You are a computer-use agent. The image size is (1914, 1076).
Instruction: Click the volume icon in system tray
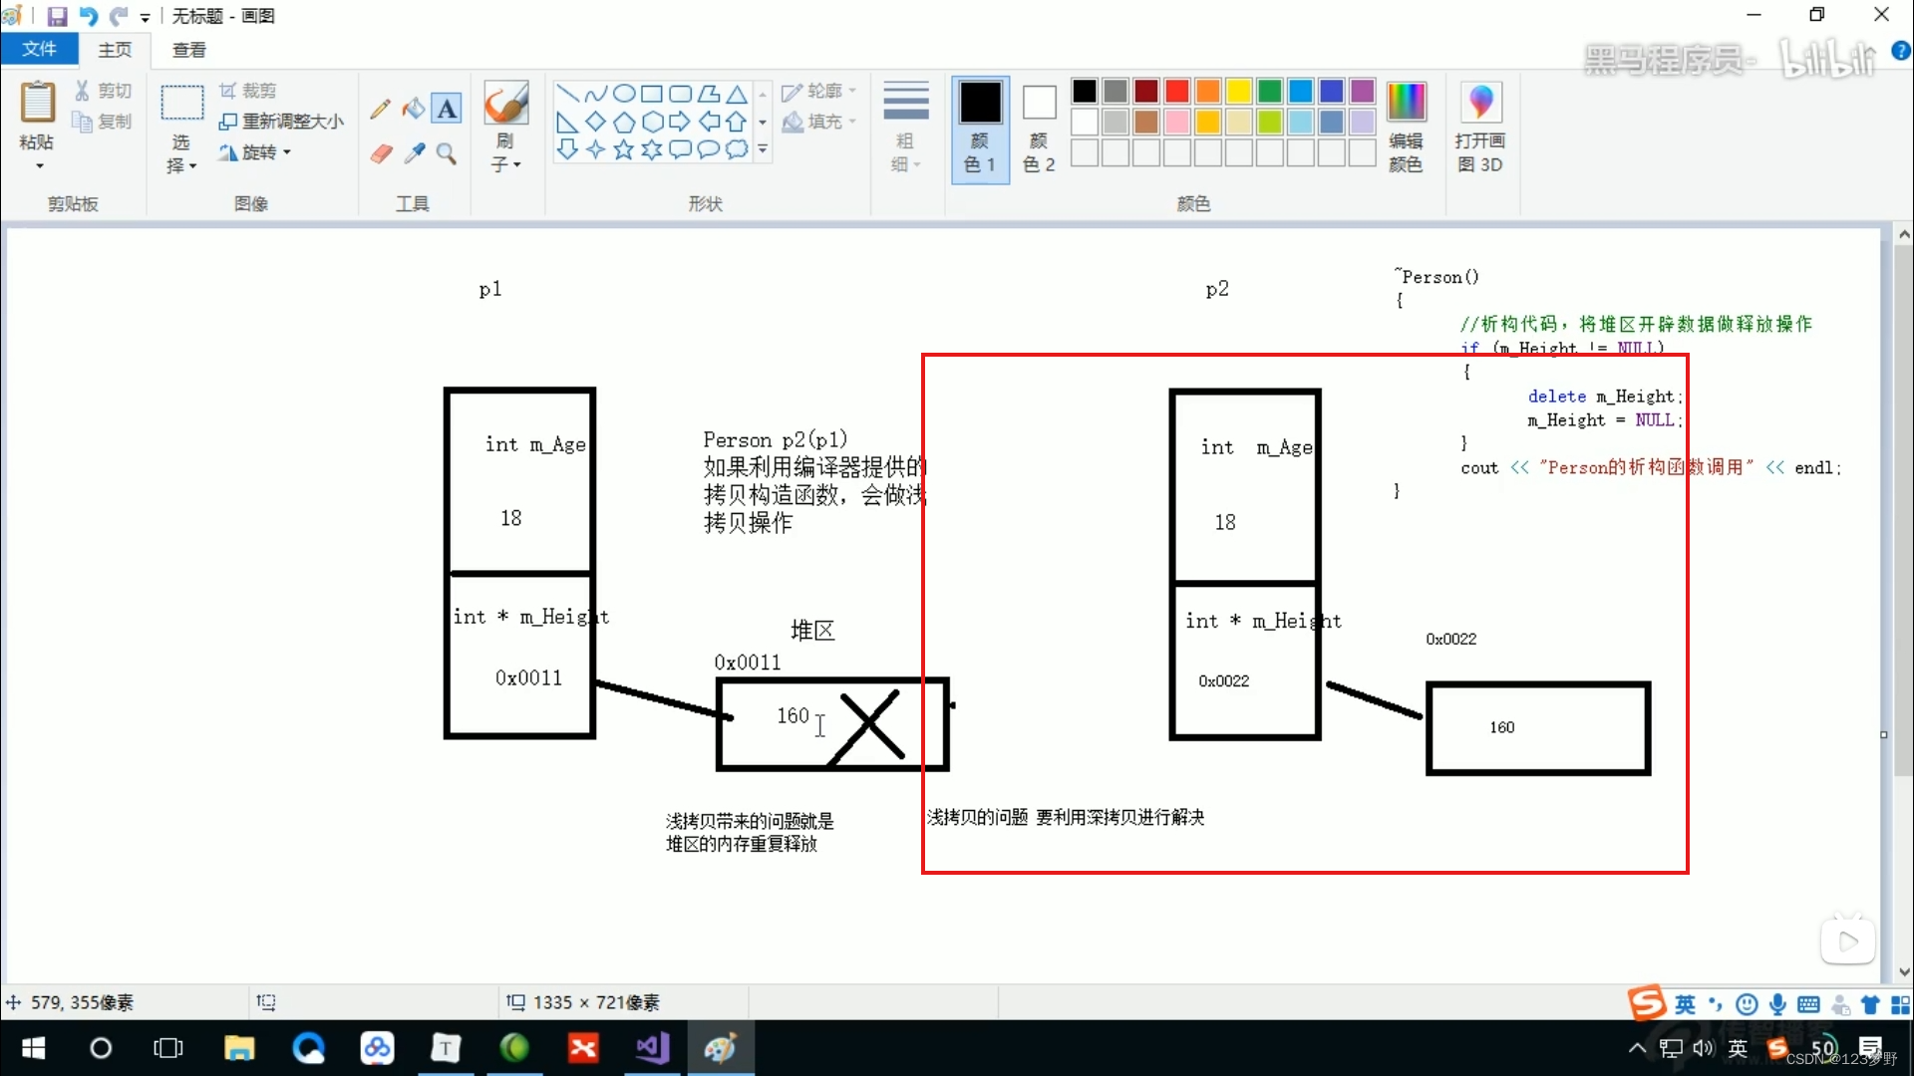tap(1704, 1048)
